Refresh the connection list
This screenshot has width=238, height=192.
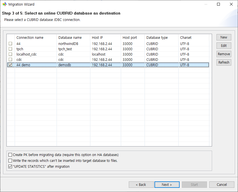pos(223,63)
